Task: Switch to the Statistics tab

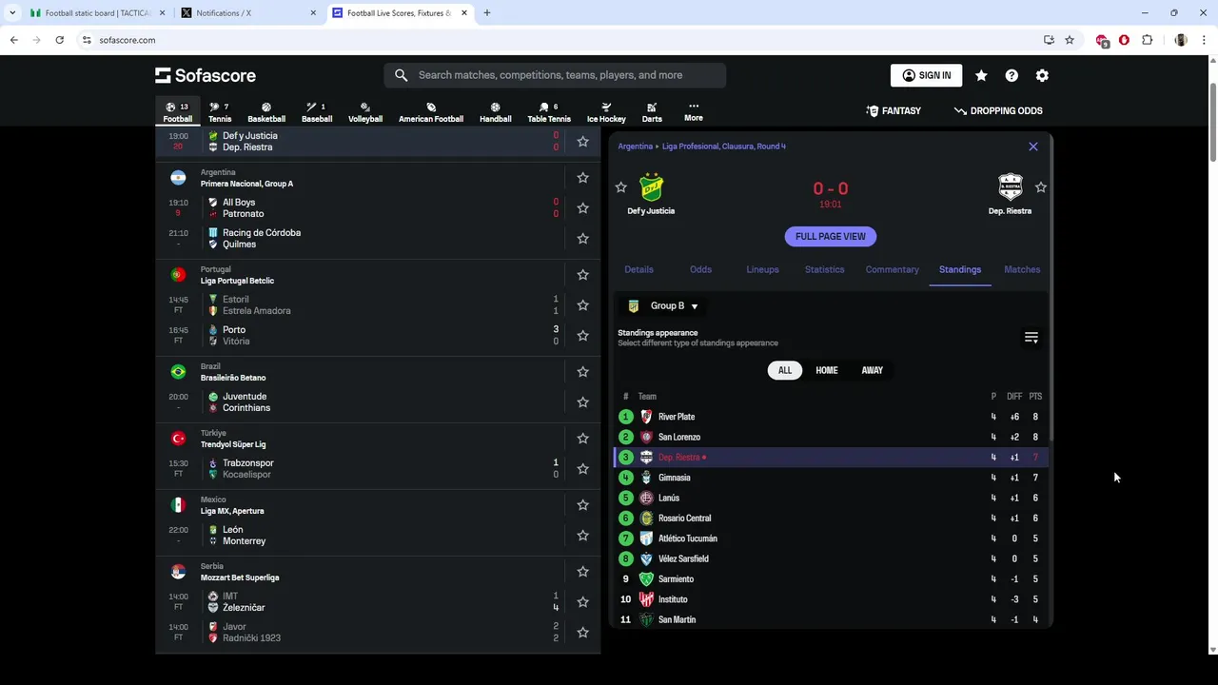Action: pos(824,269)
